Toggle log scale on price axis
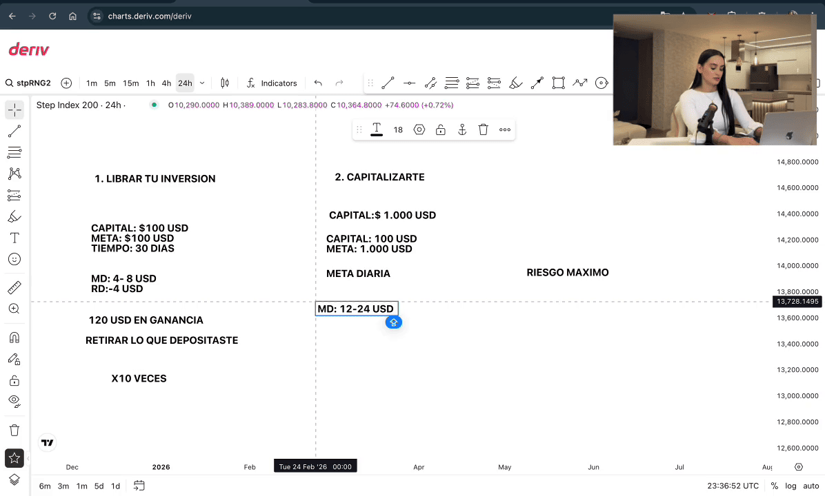The height and width of the screenshot is (496, 825). 791,486
